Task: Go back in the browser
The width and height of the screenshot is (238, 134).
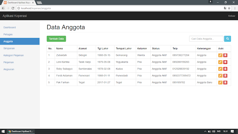Action: coord(3,8)
